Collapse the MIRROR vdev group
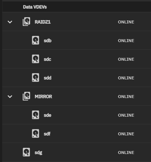Viewport: 151px width, 162px height. coord(10,97)
